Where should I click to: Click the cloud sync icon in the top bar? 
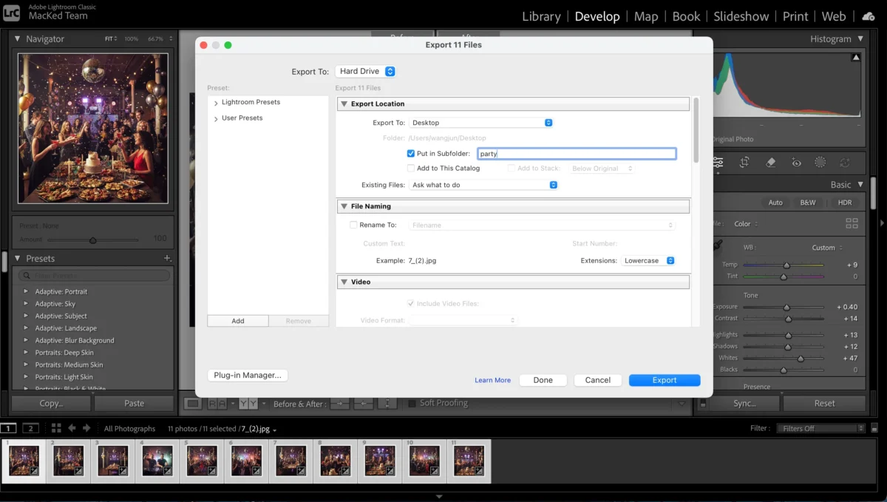(x=868, y=16)
